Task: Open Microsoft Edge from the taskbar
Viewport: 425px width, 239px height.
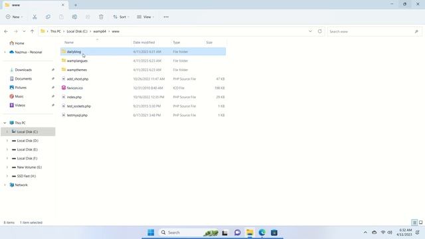Action: click(x=262, y=232)
